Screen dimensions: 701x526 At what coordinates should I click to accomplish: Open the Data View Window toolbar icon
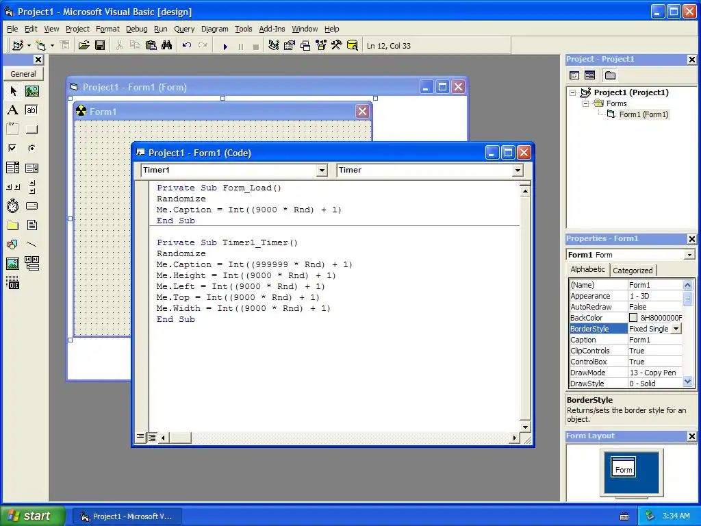(x=353, y=45)
